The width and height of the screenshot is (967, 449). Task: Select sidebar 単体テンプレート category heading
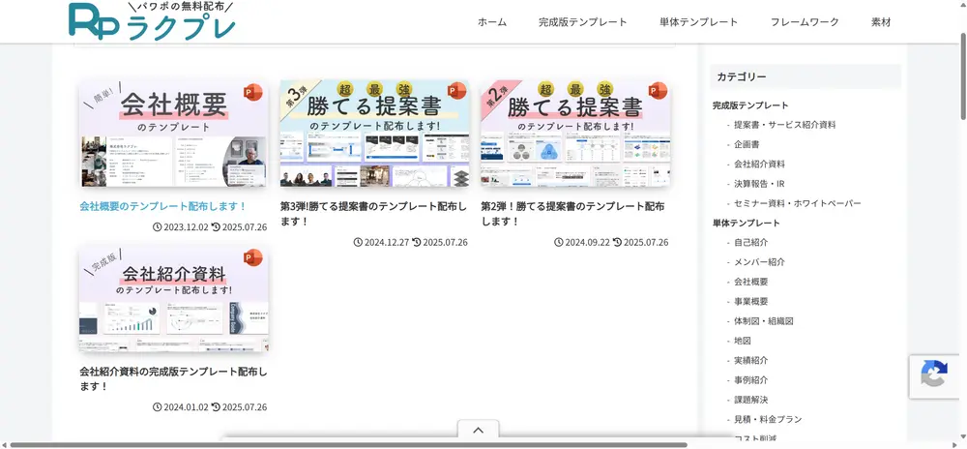coord(747,223)
